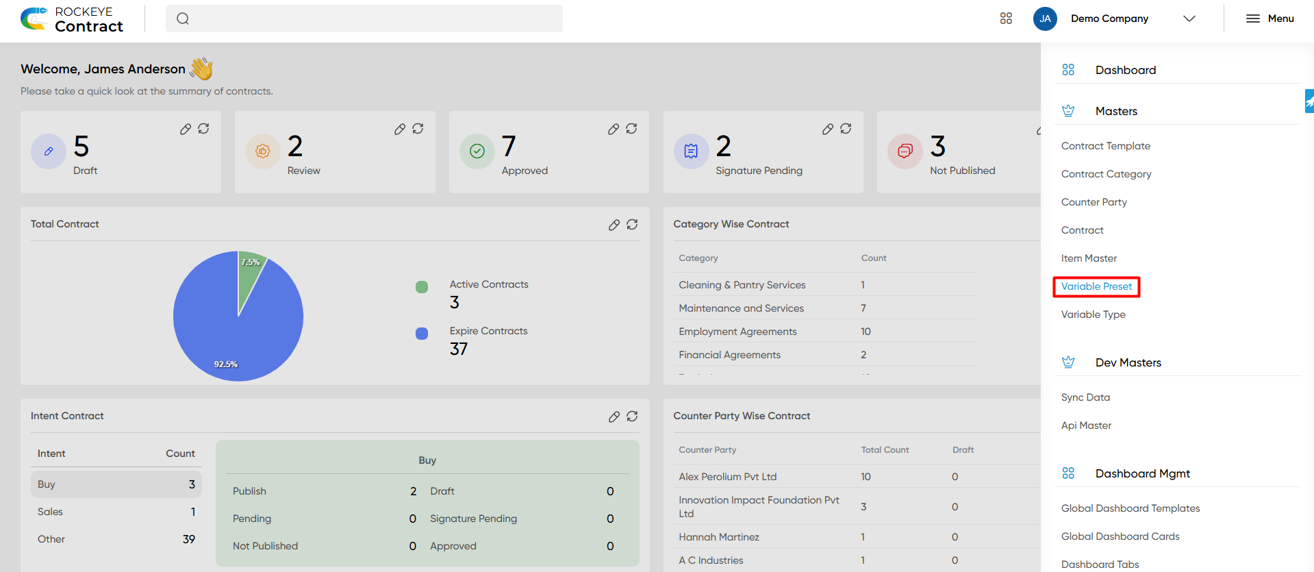The width and height of the screenshot is (1314, 572).
Task: Open Sync Data under Dev Masters
Action: coord(1085,397)
